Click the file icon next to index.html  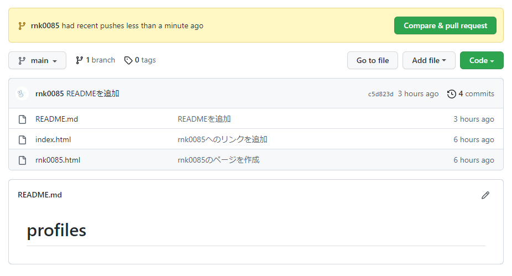pyautogui.click(x=23, y=140)
